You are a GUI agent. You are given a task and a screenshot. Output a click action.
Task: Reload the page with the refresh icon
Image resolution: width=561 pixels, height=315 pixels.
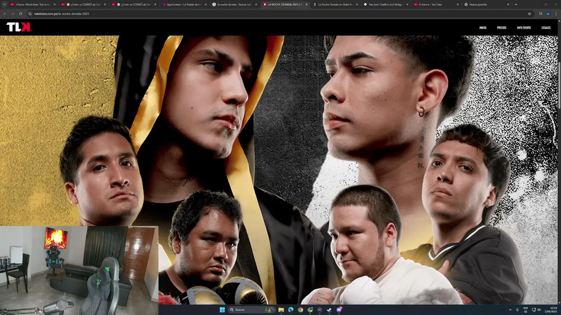click(20, 14)
